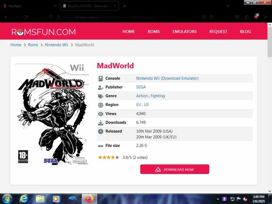
Task: Click the Nintendo Wii breadcrumb link
Action: [57, 45]
